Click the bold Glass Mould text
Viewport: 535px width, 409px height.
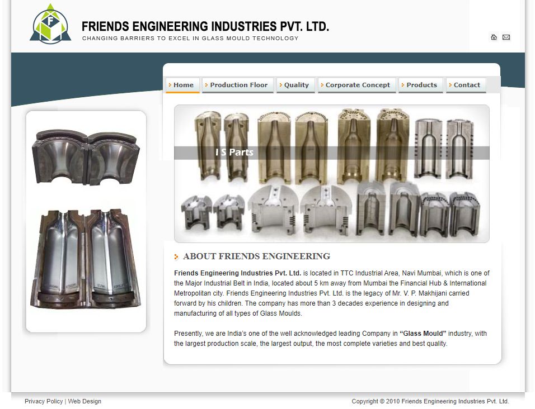[x=423, y=334]
